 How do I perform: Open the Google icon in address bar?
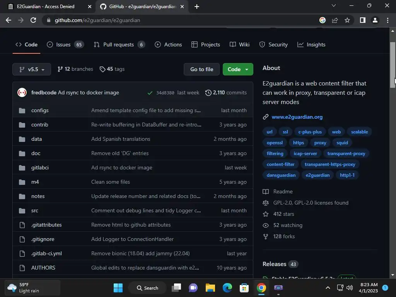[x=323, y=20]
